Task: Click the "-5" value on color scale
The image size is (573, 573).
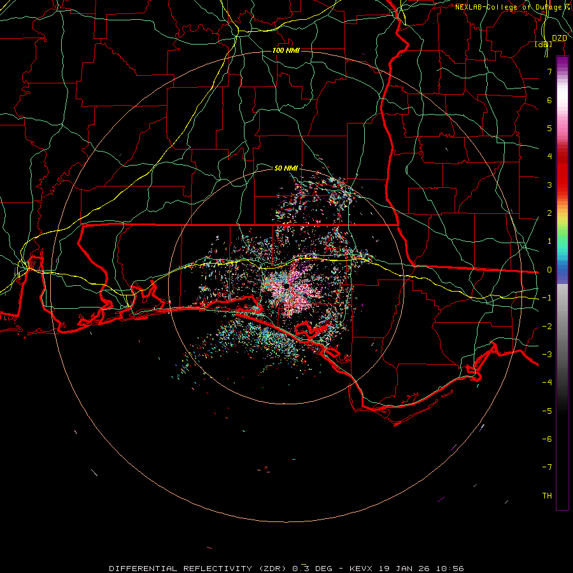Action: click(x=547, y=411)
